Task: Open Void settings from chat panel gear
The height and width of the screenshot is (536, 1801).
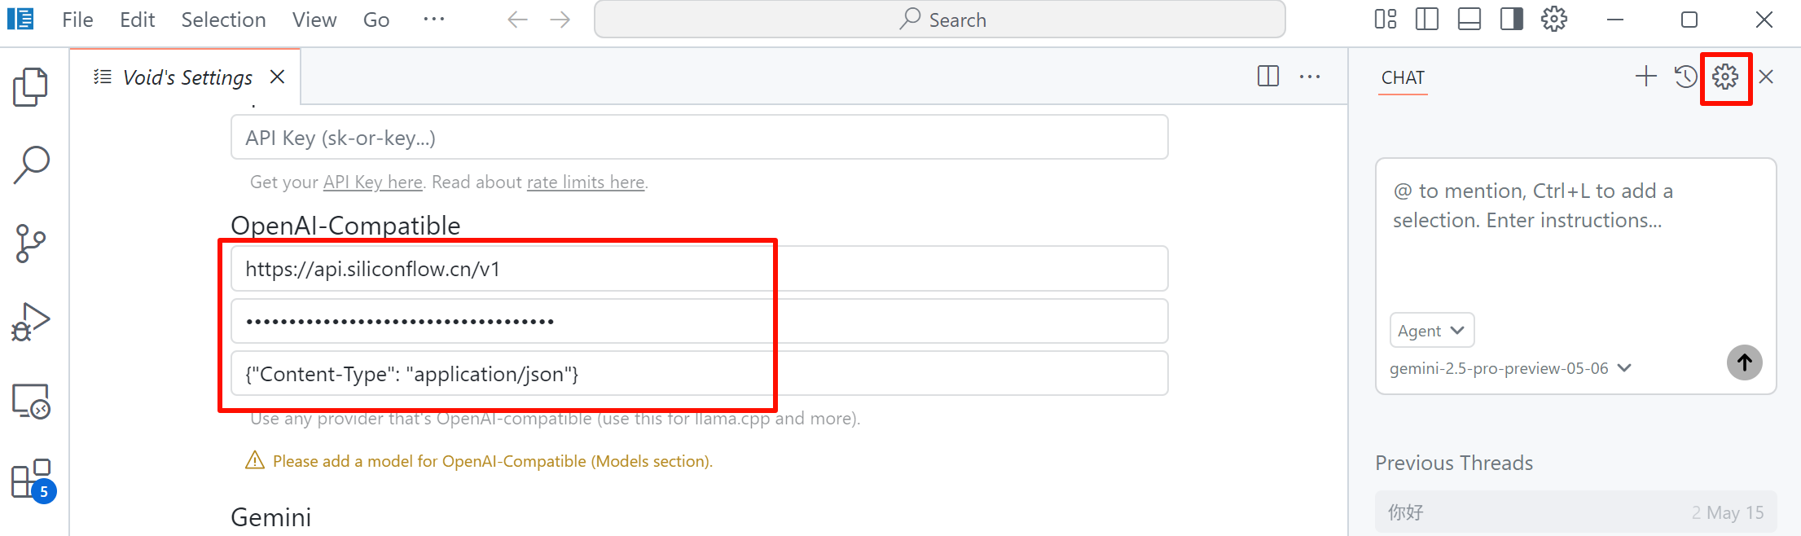Action: click(x=1725, y=77)
